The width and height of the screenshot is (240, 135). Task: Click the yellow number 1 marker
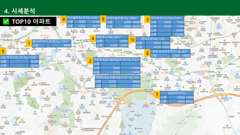point(29,43)
